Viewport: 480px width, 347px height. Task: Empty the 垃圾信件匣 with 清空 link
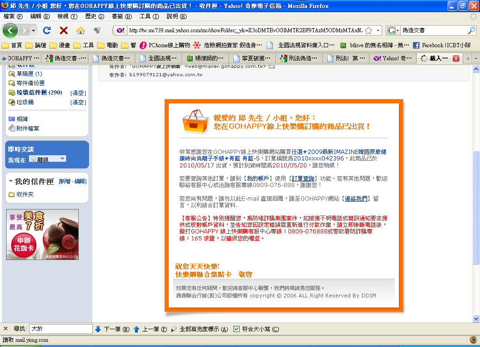pyautogui.click(x=77, y=93)
